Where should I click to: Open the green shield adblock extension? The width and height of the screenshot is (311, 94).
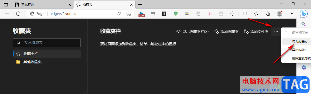click(176, 14)
